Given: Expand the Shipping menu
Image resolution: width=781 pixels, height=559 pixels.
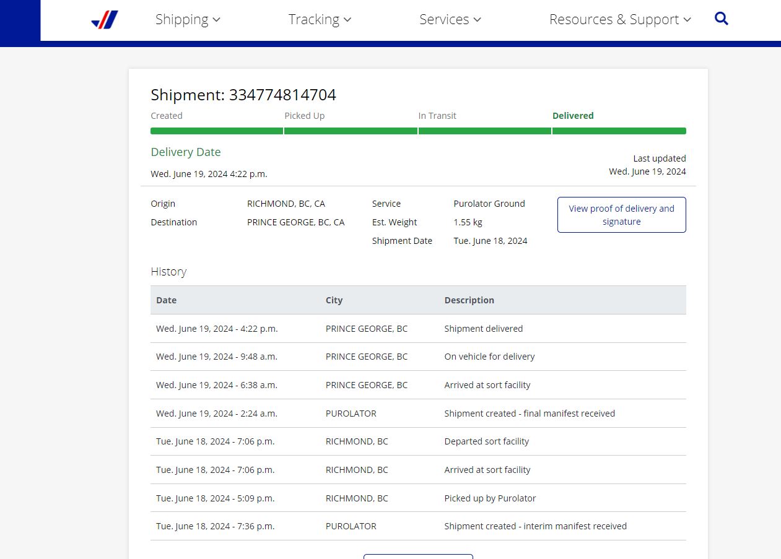Looking at the screenshot, I should (188, 19).
